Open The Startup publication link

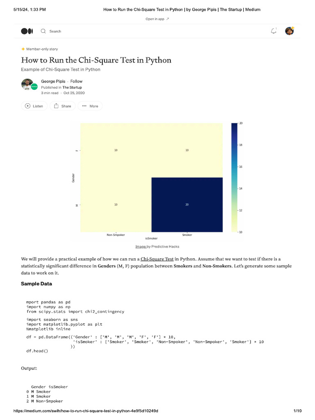coord(72,87)
